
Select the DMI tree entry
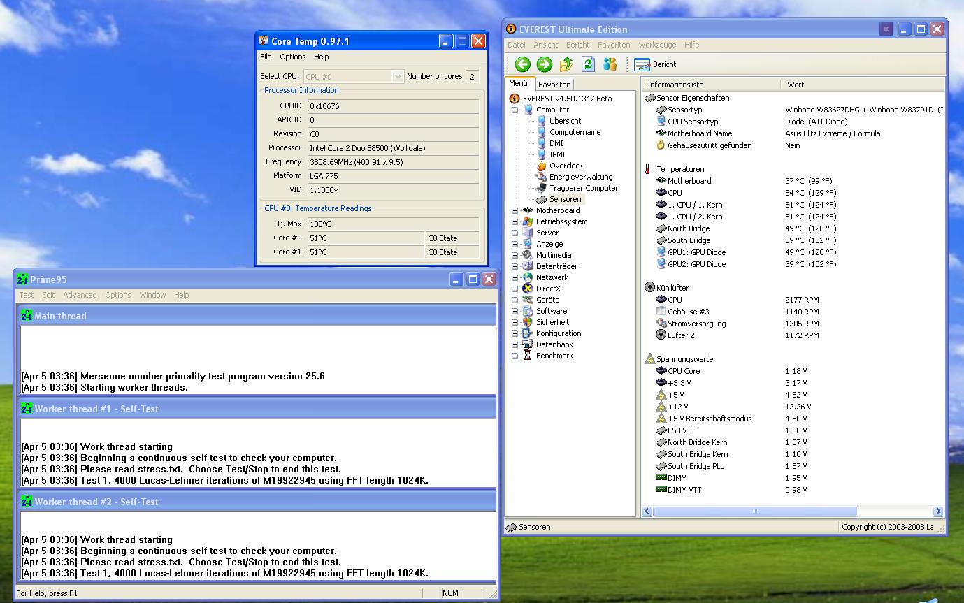pyautogui.click(x=556, y=143)
